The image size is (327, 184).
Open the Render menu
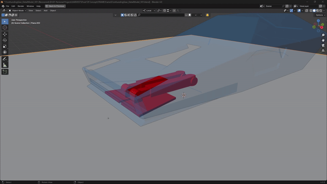coord(21,6)
